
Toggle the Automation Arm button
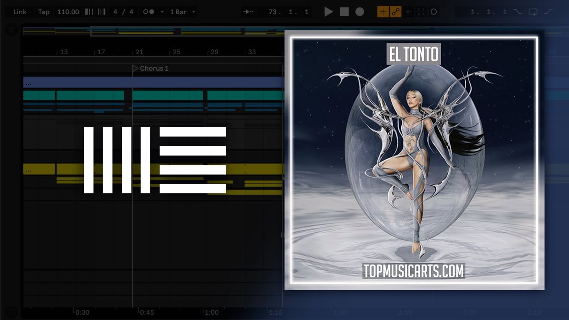pos(395,12)
